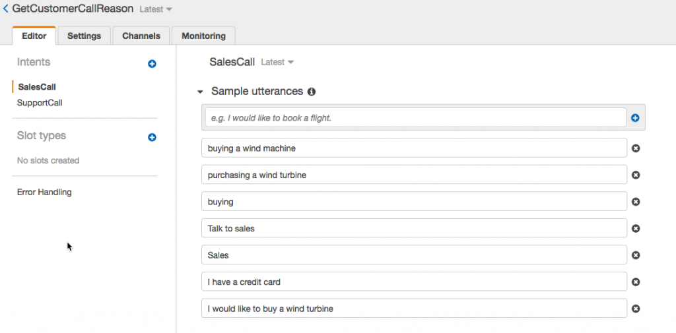Select the SupportCall intent
This screenshot has width=676, height=333.
pos(40,103)
